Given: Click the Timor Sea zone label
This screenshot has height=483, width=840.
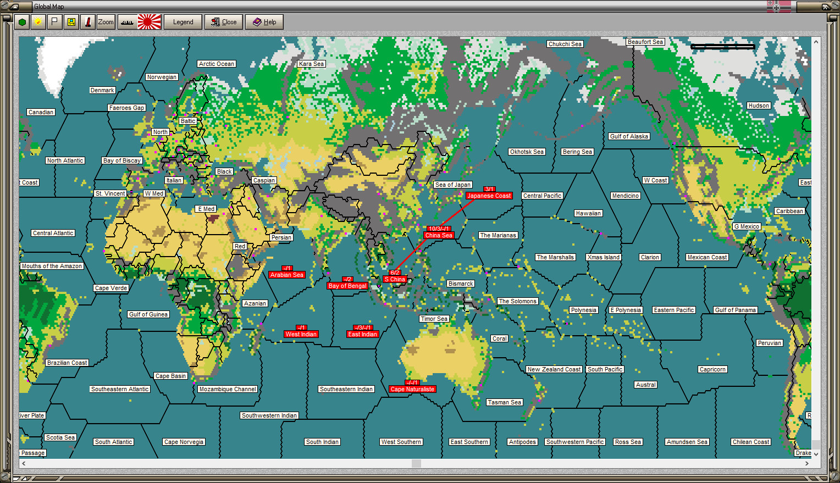Looking at the screenshot, I should (434, 319).
